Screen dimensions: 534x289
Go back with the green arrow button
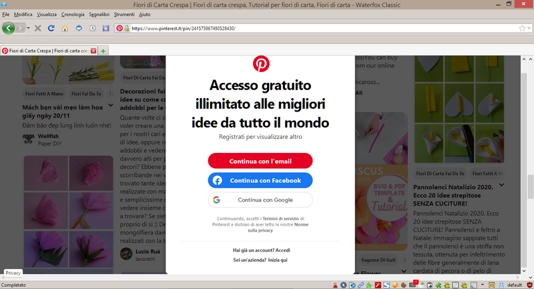point(9,28)
